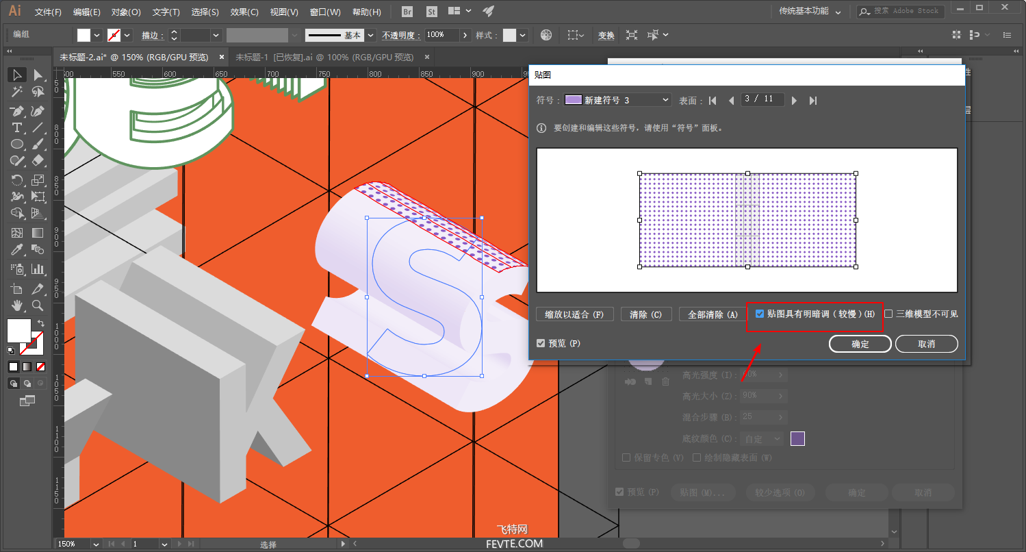The height and width of the screenshot is (552, 1026).
Task: Switch to 未标题-1 [已恢复].ai tab
Action: tap(324, 58)
